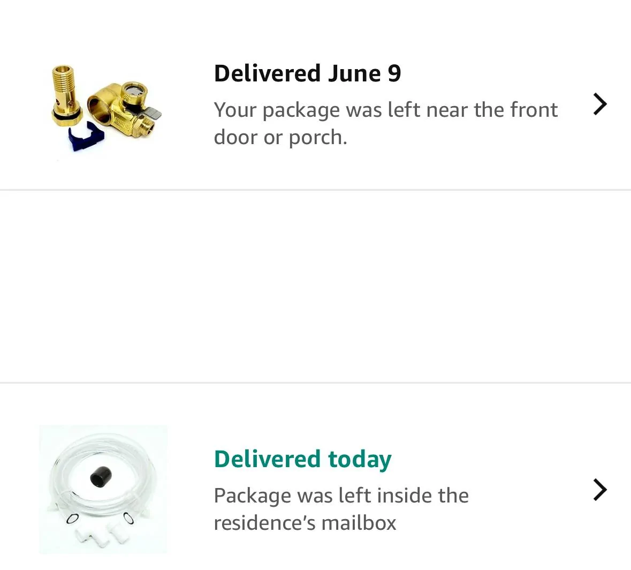Open the "Delivered June 9" heading
Image resolution: width=631 pixels, height=570 pixels.
(x=307, y=73)
